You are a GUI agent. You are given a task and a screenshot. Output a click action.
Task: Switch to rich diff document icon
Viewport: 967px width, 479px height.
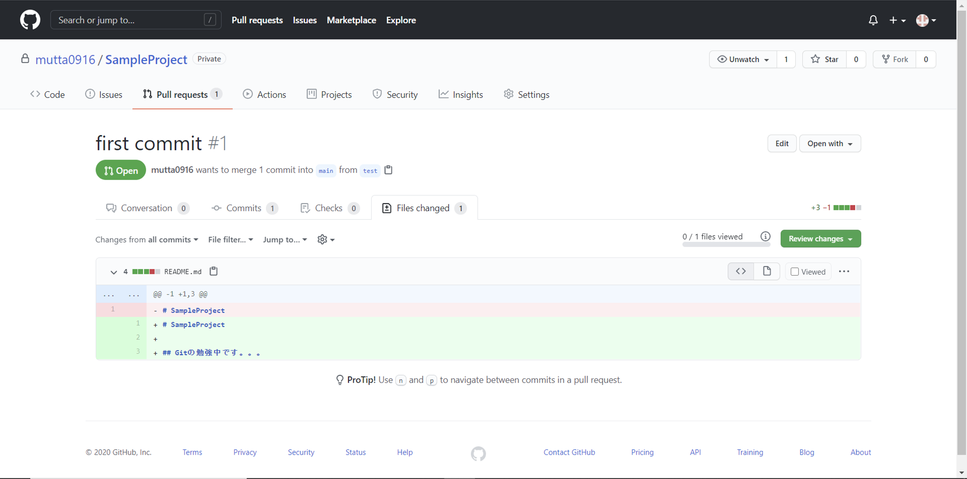767,271
